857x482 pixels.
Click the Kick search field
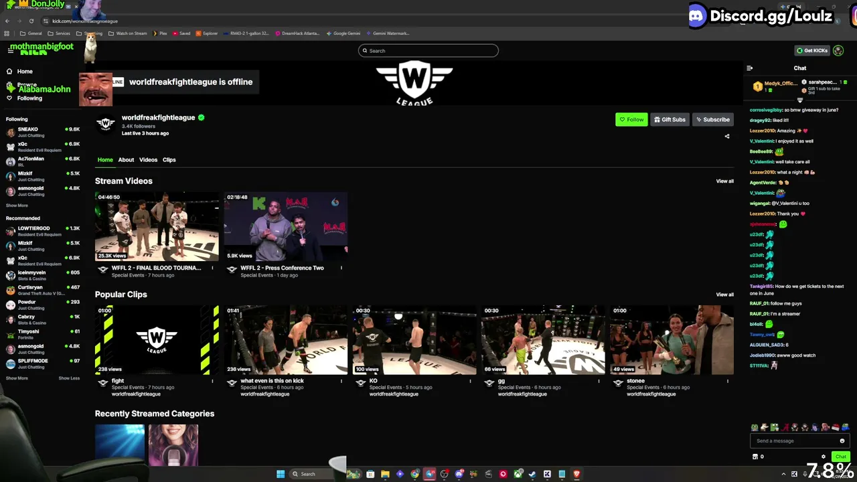coord(428,51)
